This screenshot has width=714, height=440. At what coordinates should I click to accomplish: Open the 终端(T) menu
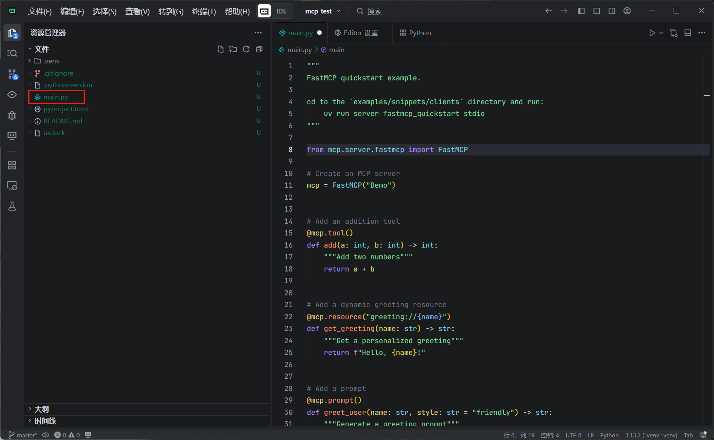pyautogui.click(x=204, y=12)
